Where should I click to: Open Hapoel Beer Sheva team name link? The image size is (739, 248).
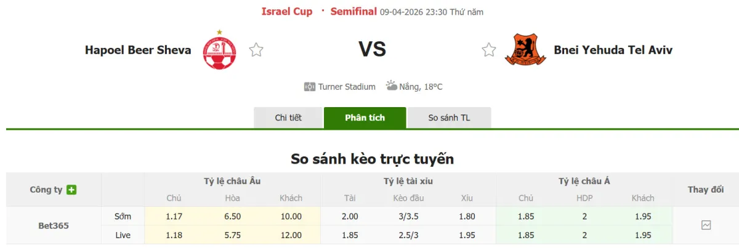138,50
